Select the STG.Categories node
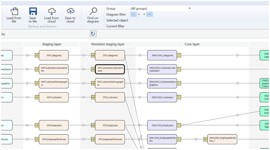The width and height of the screenshot is (270, 150). pos(110,55)
